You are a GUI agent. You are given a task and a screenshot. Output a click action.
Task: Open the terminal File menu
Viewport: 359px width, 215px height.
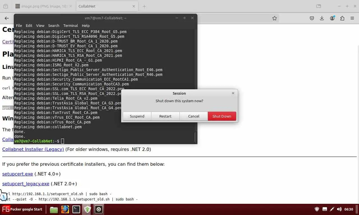(x=19, y=25)
